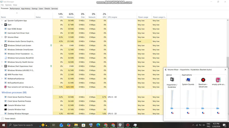This screenshot has height=128, width=229.
Task: Collapse view with the Fewer details button
Action: click(8, 119)
